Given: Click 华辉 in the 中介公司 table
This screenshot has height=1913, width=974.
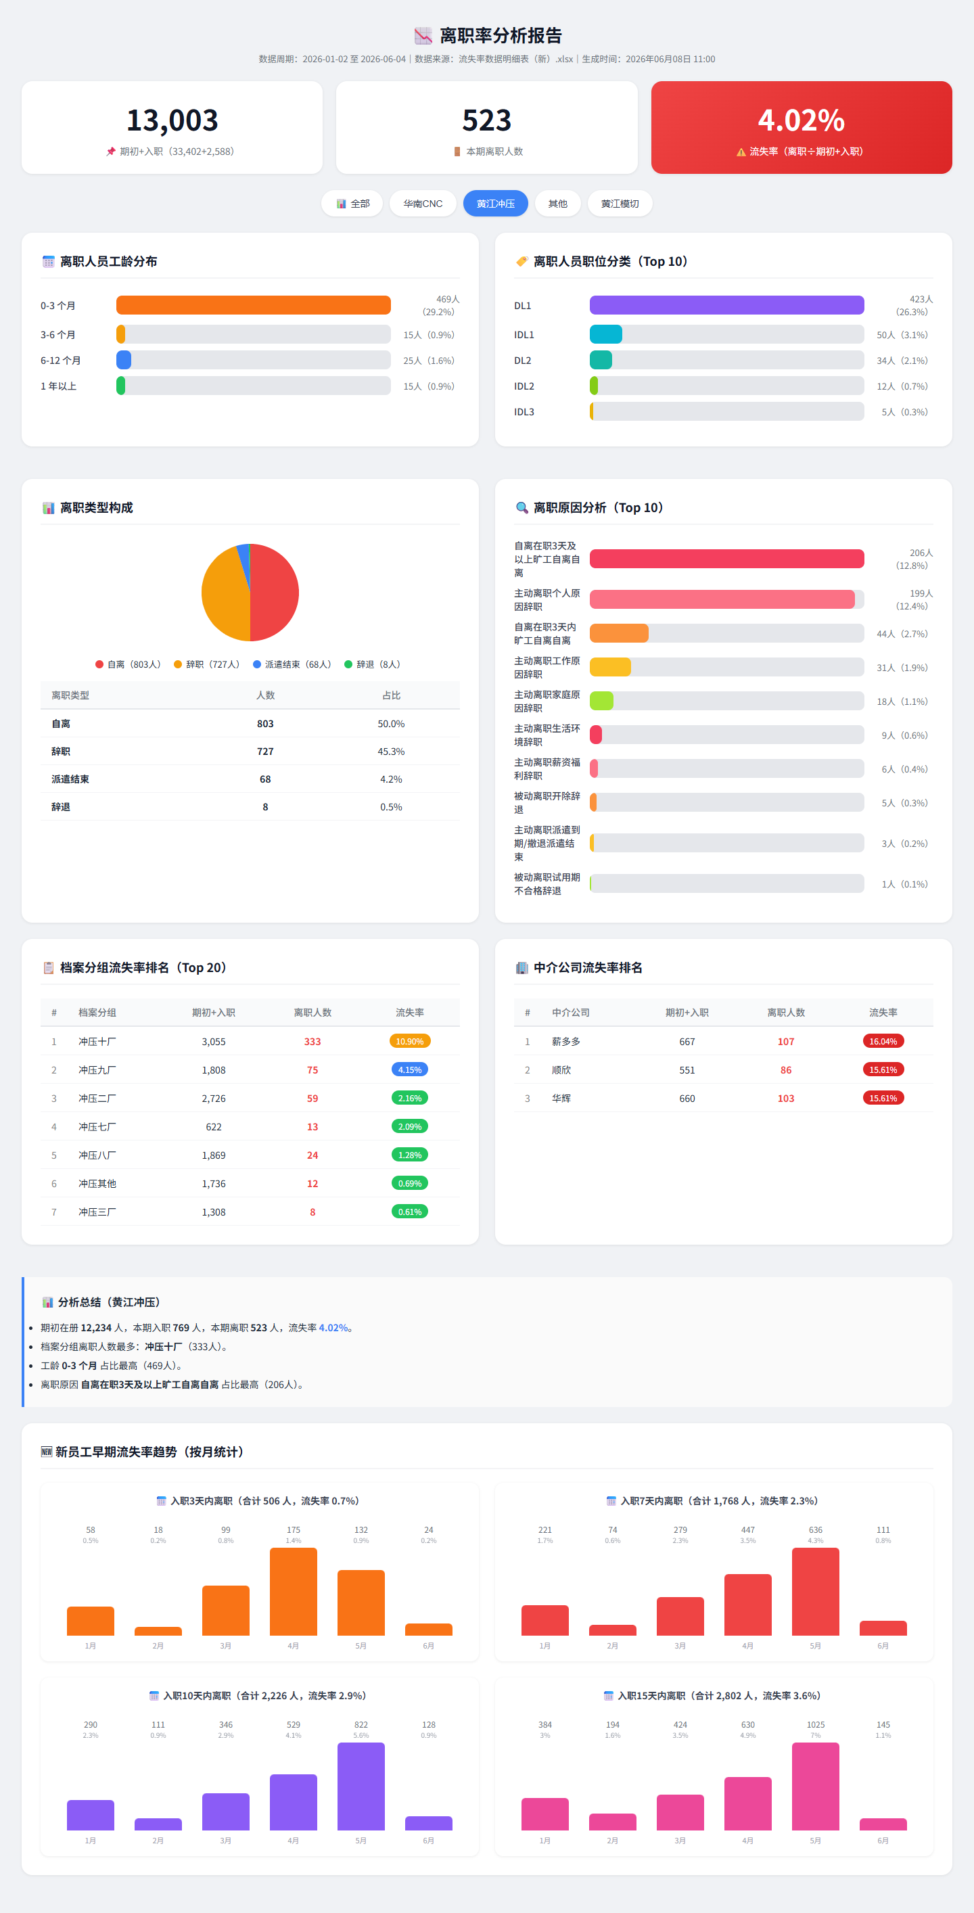Looking at the screenshot, I should (x=561, y=1099).
